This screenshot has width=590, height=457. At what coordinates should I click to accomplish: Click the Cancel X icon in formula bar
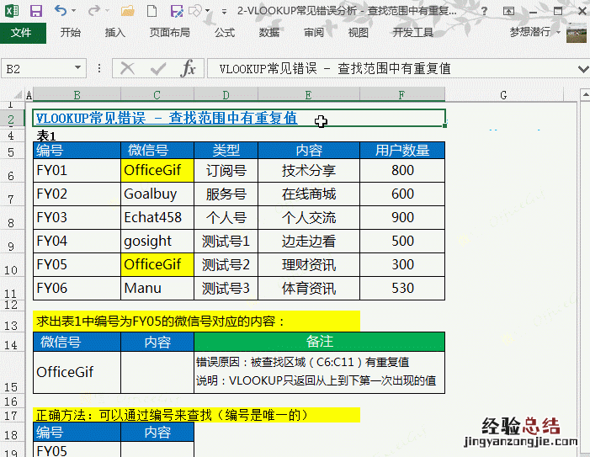click(127, 68)
